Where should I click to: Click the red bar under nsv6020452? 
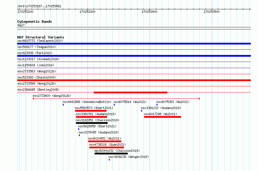tap(105, 141)
